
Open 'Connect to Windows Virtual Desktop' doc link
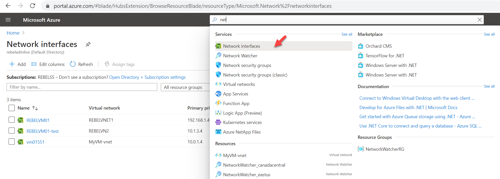coord(417,98)
